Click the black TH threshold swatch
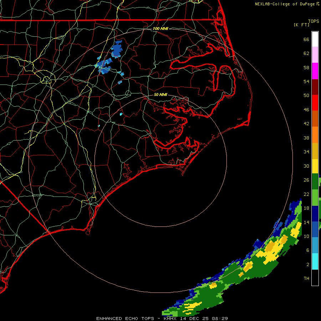This screenshot has height=321, width=321. pyautogui.click(x=315, y=277)
